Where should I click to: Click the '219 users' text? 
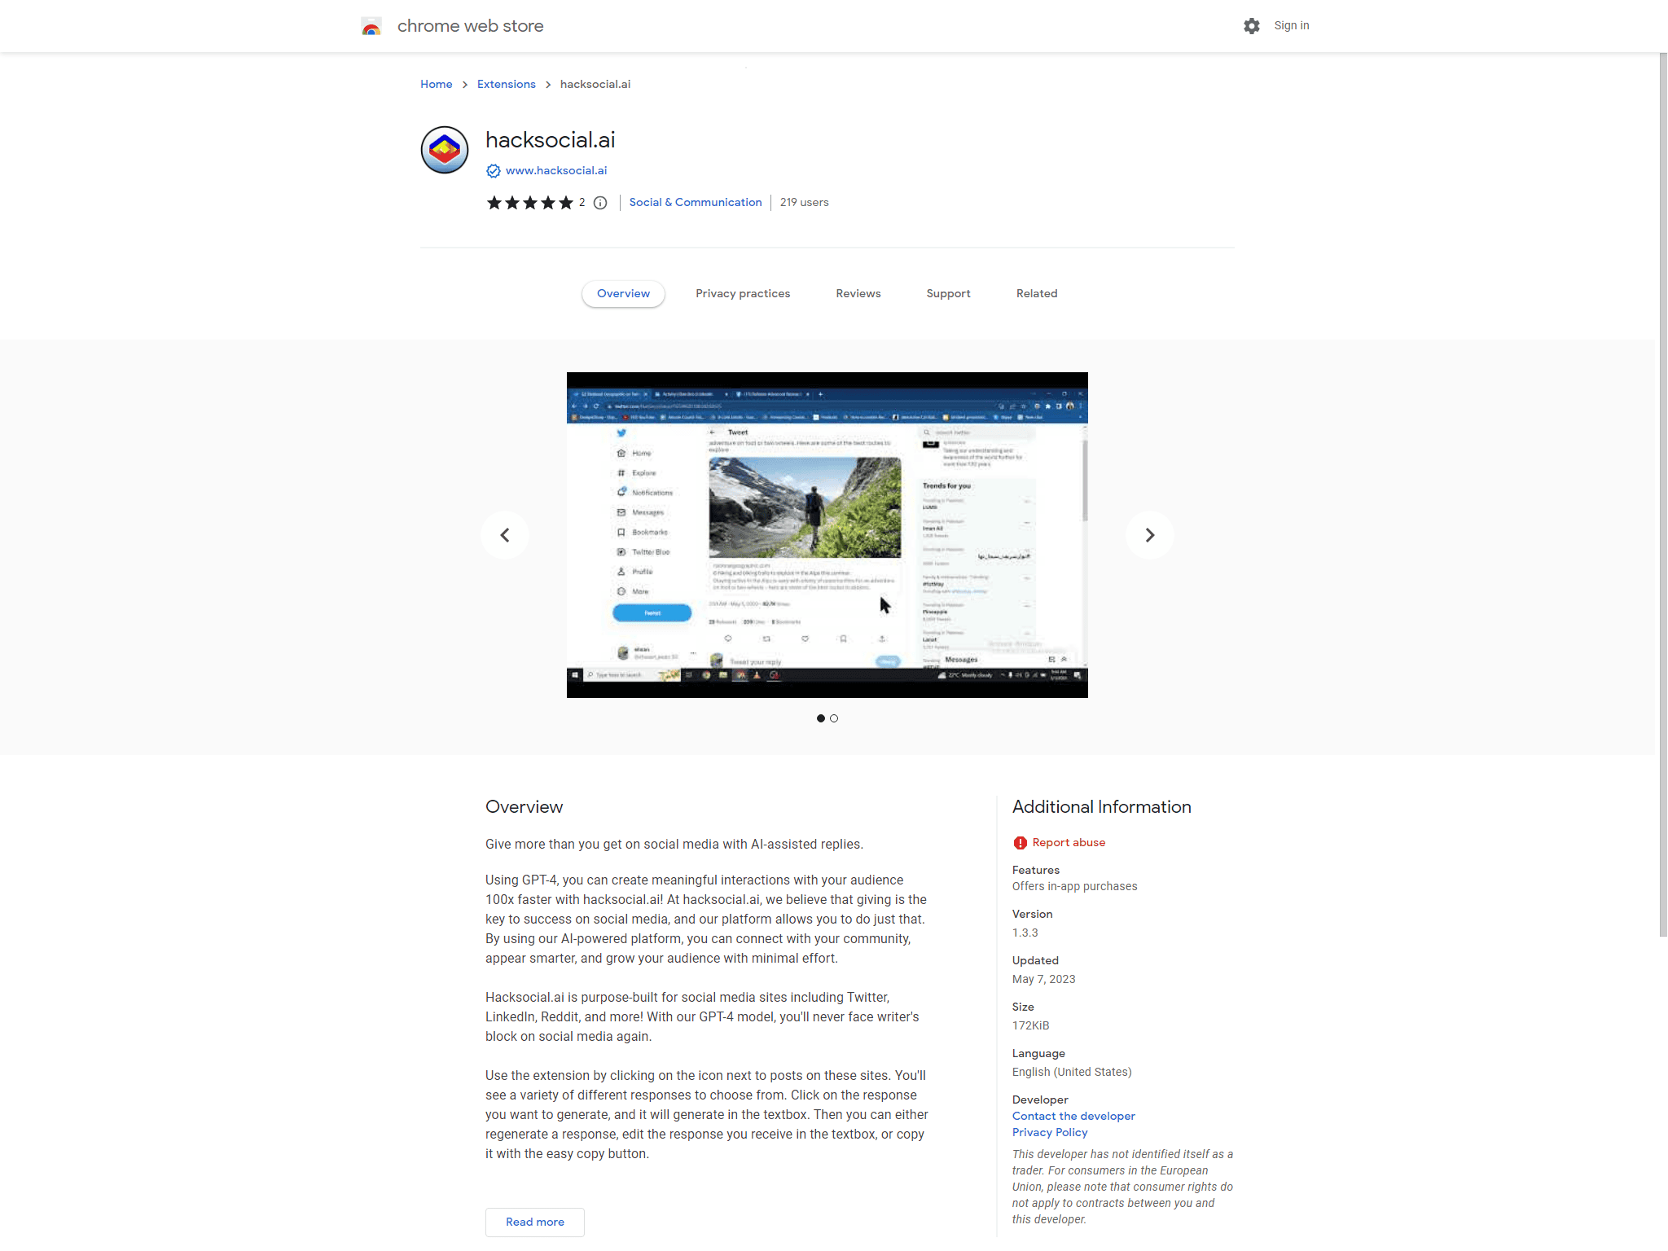(805, 202)
